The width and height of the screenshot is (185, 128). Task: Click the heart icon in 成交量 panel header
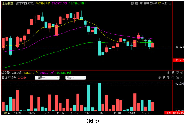point(177,73)
